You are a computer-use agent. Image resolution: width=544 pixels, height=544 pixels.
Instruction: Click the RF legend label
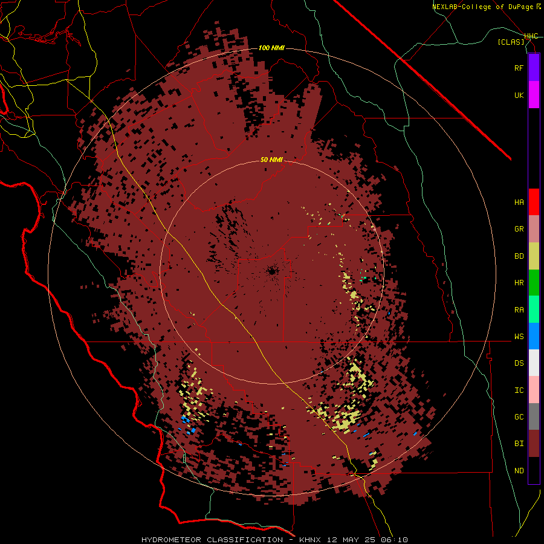[519, 68]
